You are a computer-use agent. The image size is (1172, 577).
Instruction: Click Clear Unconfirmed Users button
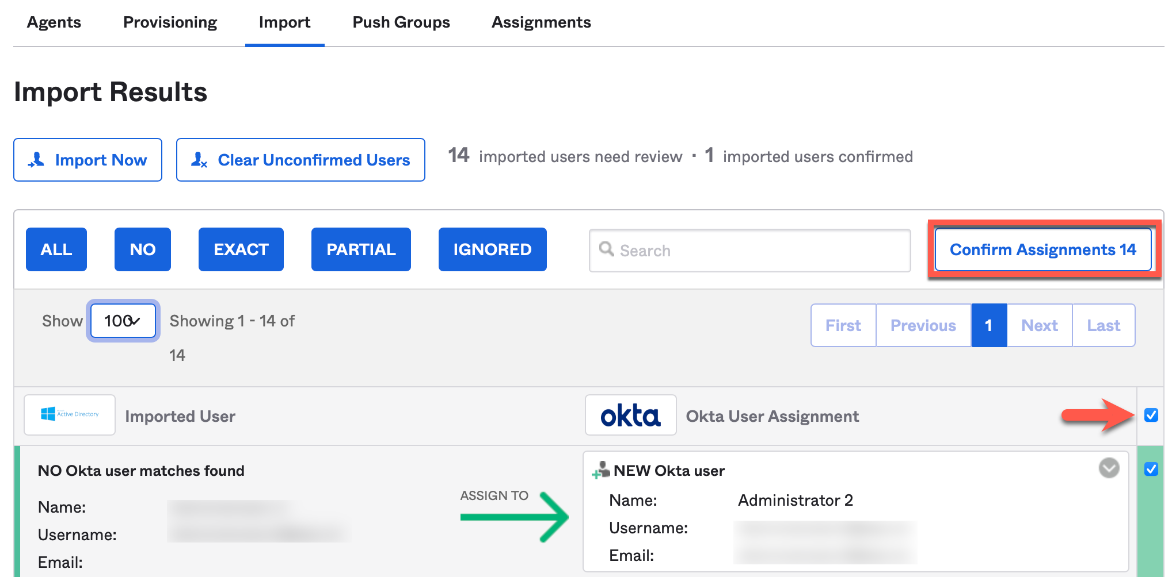click(300, 160)
